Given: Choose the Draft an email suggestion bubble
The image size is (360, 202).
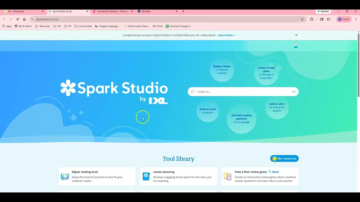Looking at the screenshot, I should pyautogui.click(x=208, y=111).
